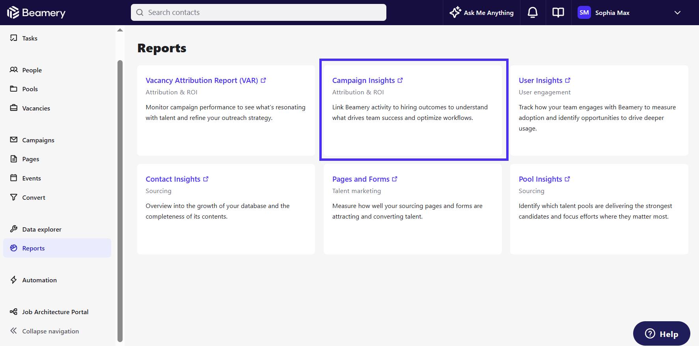The width and height of the screenshot is (699, 346).
Task: Click the Vacancies briefcase icon
Action: (14, 108)
